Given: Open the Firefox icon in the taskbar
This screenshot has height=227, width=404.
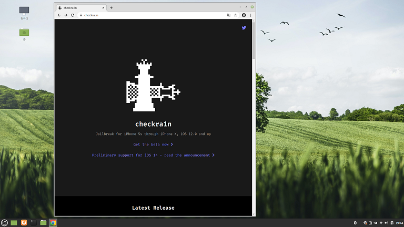Looking at the screenshot, I should [x=24, y=223].
